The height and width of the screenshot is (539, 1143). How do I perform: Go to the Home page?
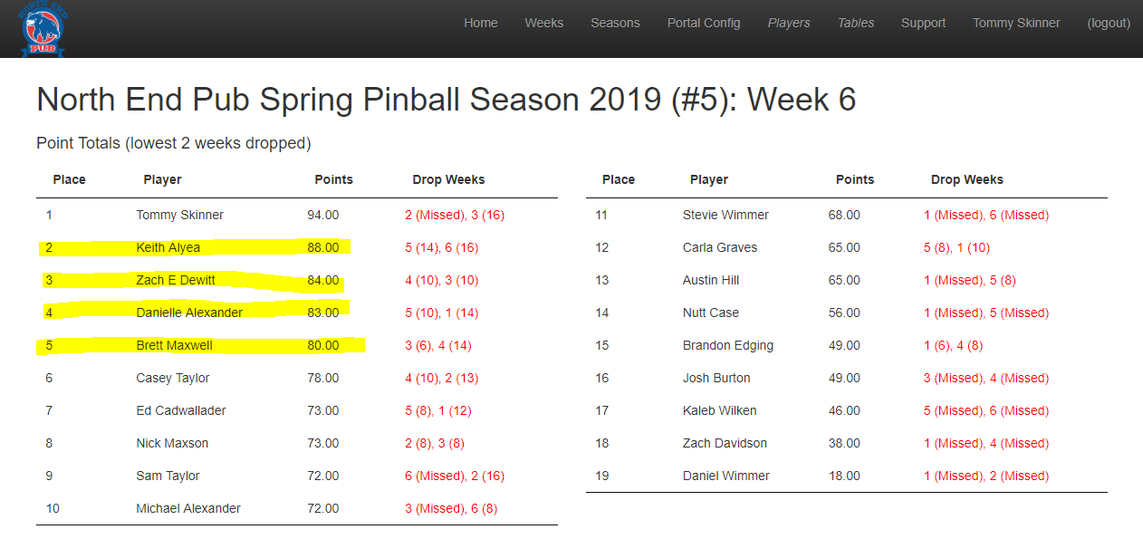[x=481, y=24]
